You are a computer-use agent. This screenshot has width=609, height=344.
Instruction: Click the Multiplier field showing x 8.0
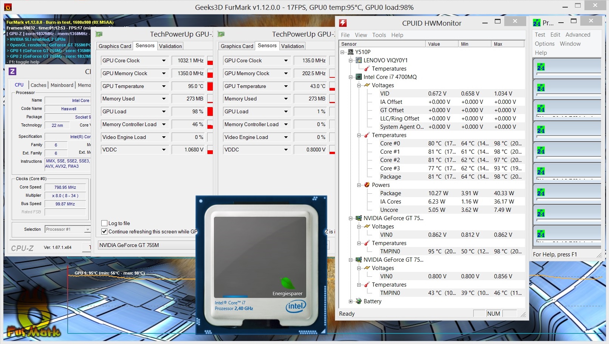tap(65, 196)
